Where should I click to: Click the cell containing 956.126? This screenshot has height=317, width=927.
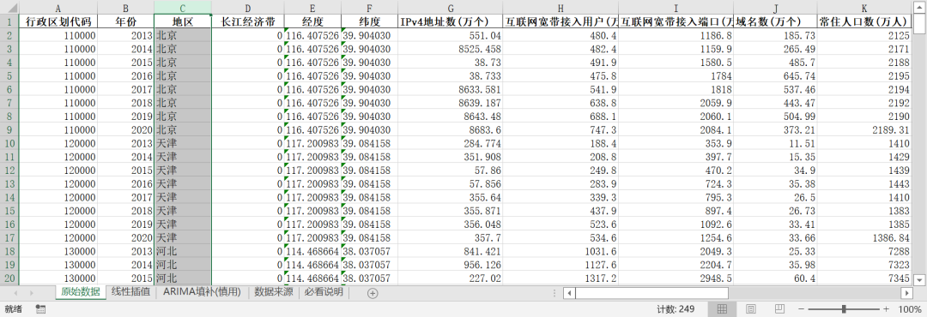click(451, 265)
